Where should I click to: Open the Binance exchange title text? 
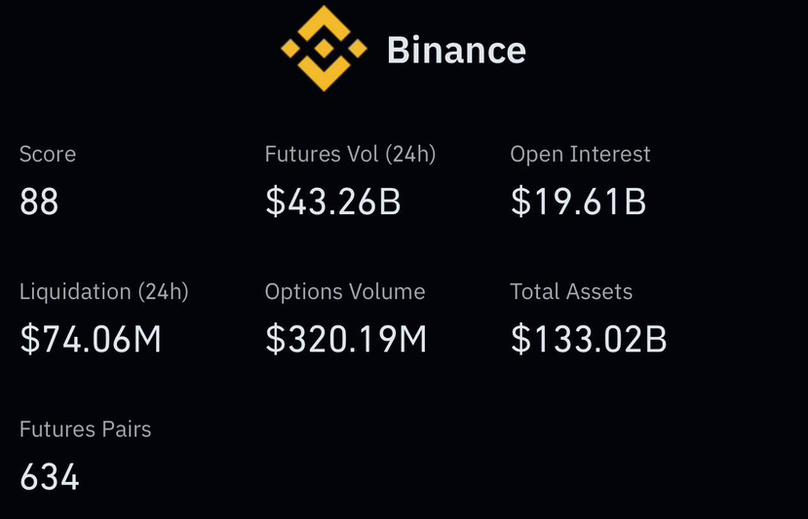(456, 50)
